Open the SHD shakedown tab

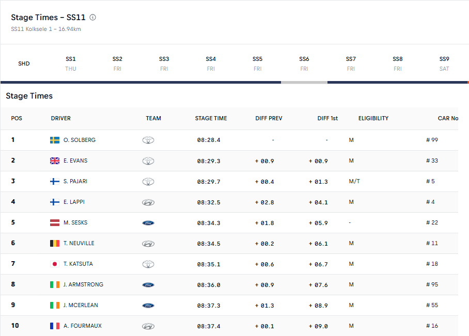tap(24, 63)
